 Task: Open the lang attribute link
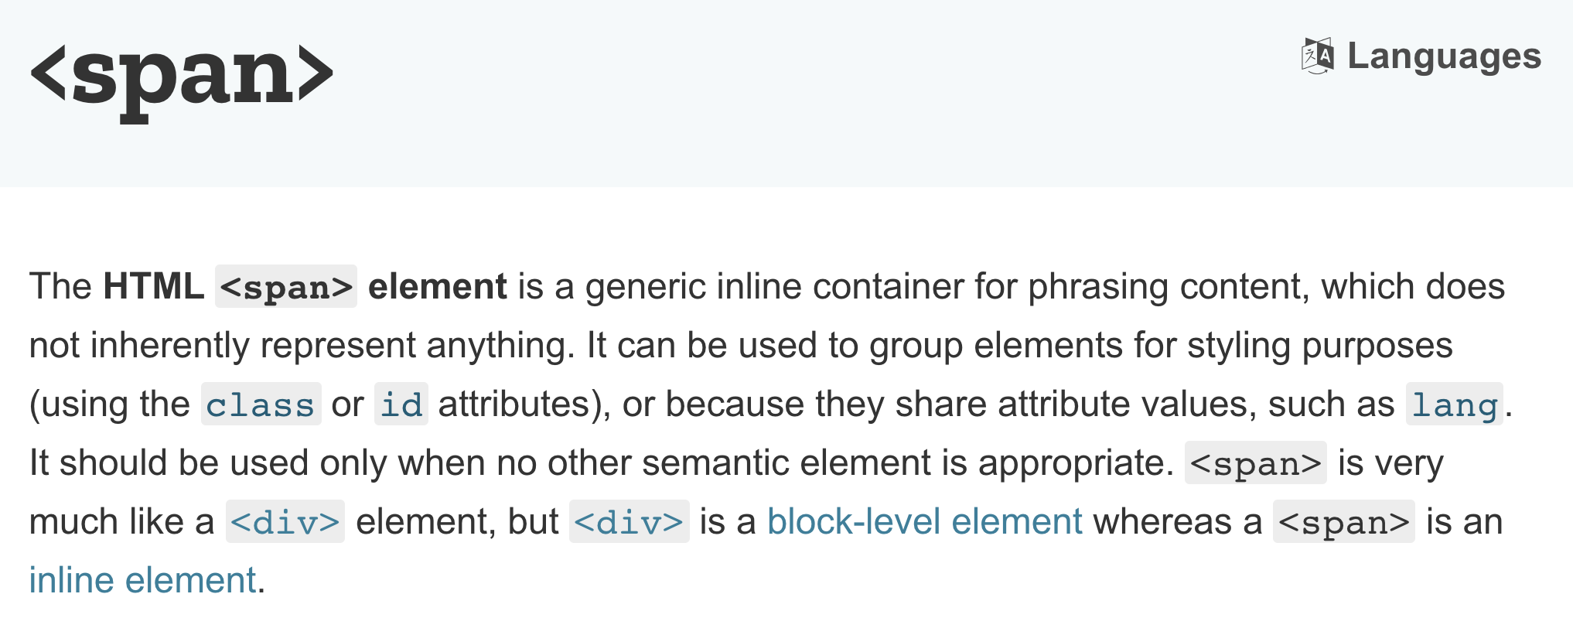click(1455, 404)
